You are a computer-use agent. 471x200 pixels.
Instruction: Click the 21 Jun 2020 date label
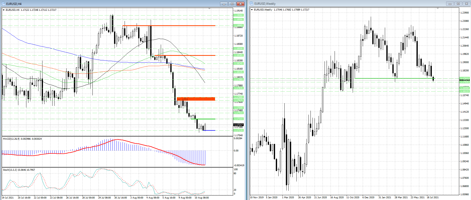point(321,197)
